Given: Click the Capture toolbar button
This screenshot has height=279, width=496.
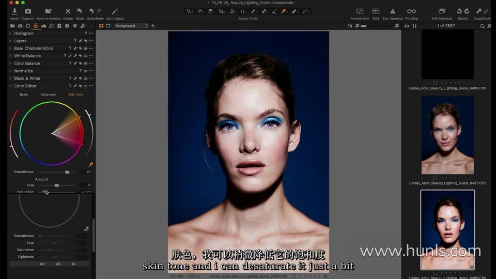Looking at the screenshot, I should coord(28,14).
